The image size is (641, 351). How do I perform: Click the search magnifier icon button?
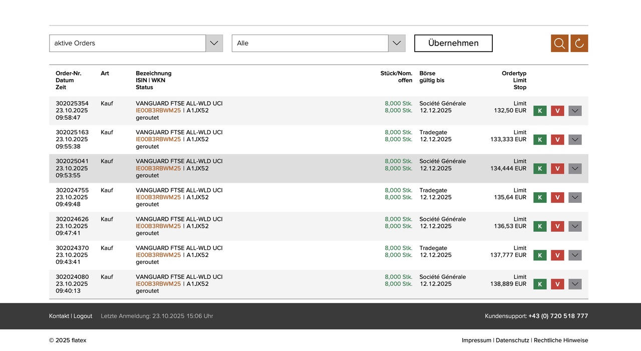[x=559, y=44]
